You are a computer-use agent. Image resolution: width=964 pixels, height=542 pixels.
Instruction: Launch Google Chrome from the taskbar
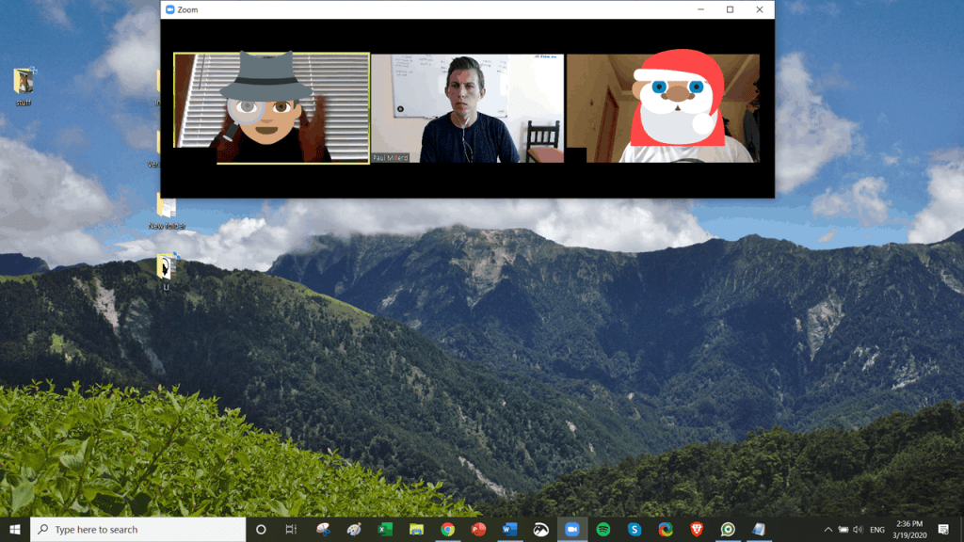click(x=447, y=529)
